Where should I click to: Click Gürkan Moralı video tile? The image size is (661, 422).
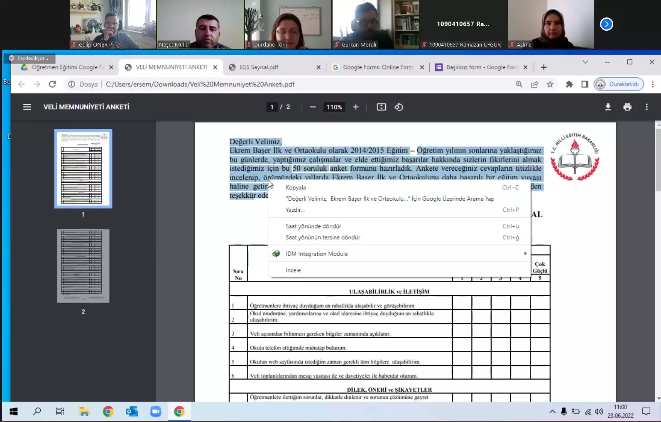pyautogui.click(x=376, y=25)
